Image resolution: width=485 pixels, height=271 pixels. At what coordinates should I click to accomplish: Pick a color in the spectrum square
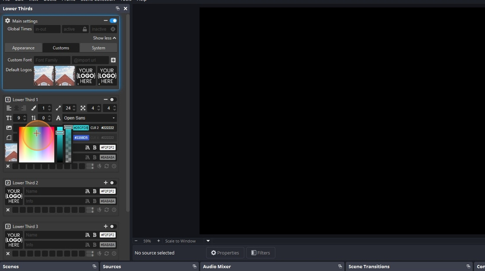[x=36, y=145]
